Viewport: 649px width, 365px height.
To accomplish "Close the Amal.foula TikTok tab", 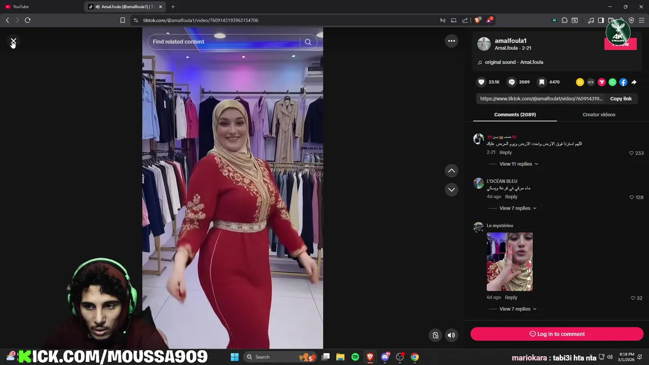I will point(161,7).
